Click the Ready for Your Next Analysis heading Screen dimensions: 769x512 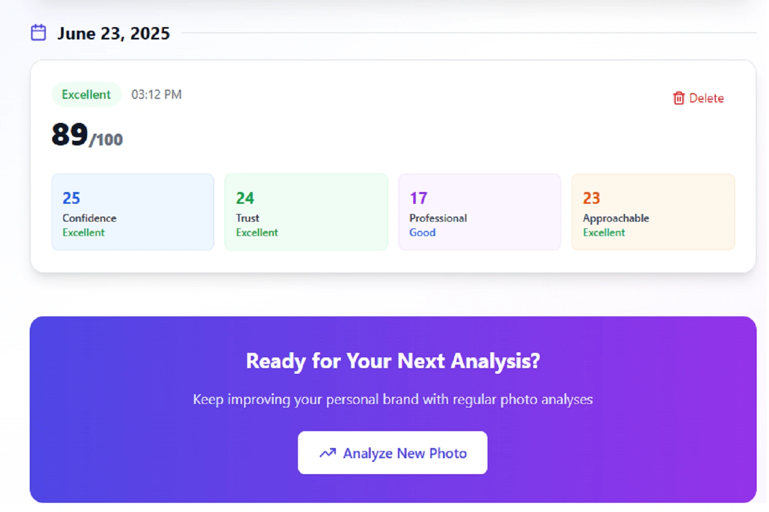coord(393,361)
